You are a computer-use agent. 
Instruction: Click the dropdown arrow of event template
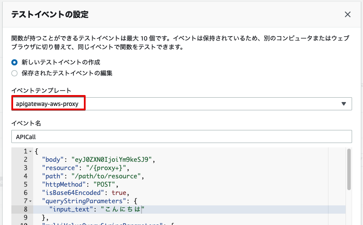[343, 104]
